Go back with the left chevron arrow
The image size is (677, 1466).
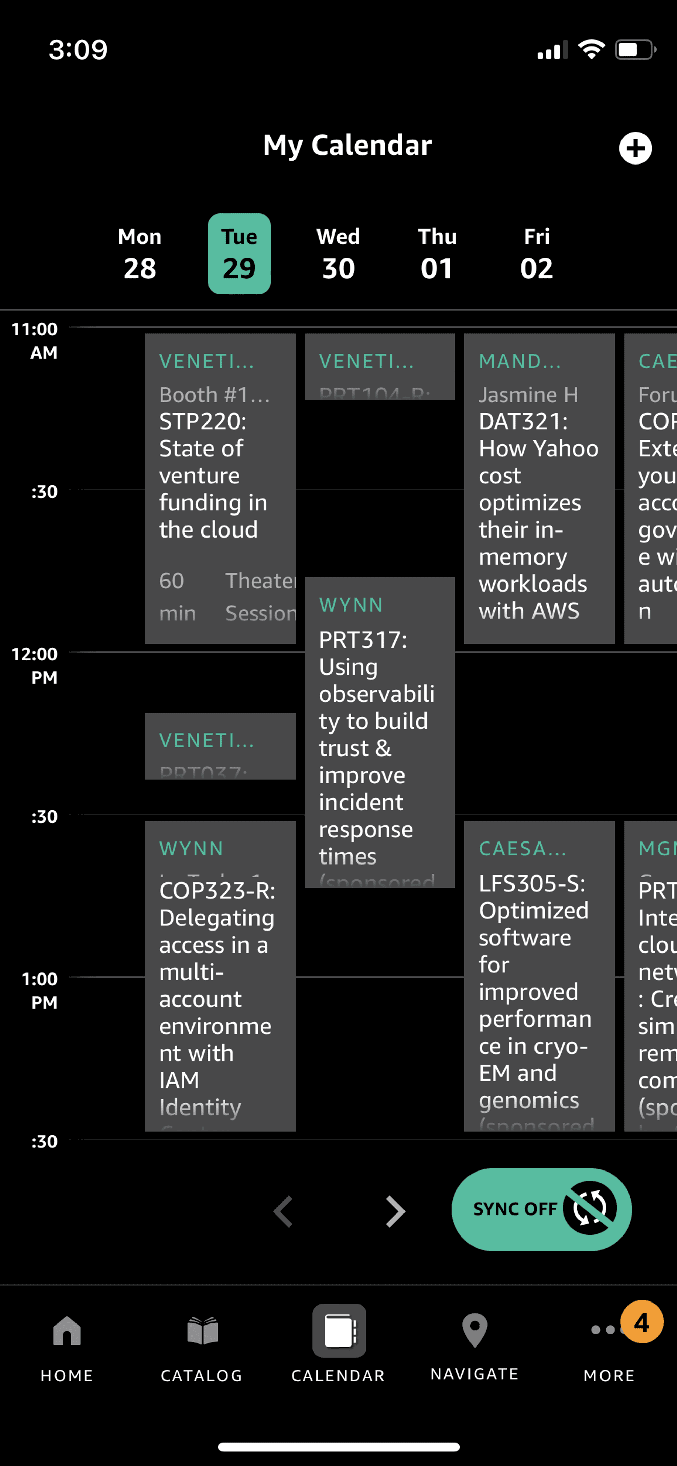[x=283, y=1211]
